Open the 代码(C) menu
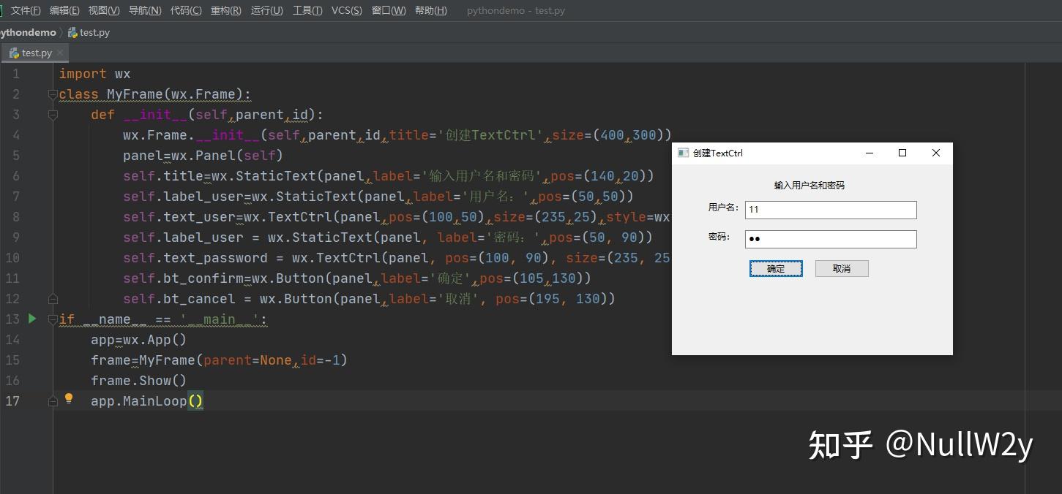This screenshot has height=494, width=1062. (186, 10)
